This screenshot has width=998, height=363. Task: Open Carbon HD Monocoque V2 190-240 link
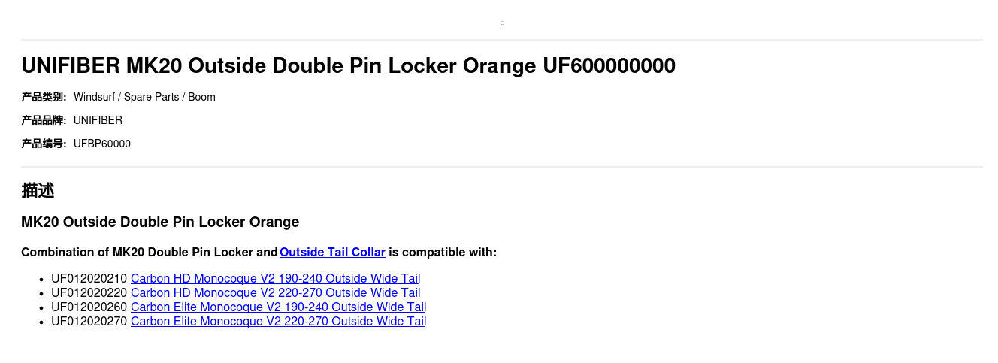point(275,279)
